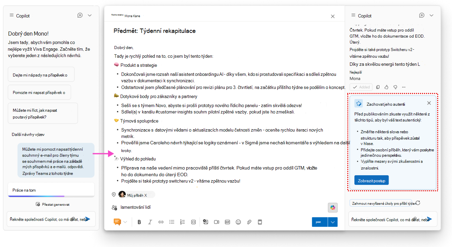This screenshot has width=452, height=247.
Task: Start a new chat in left Copilot panel
Action: click(x=80, y=15)
